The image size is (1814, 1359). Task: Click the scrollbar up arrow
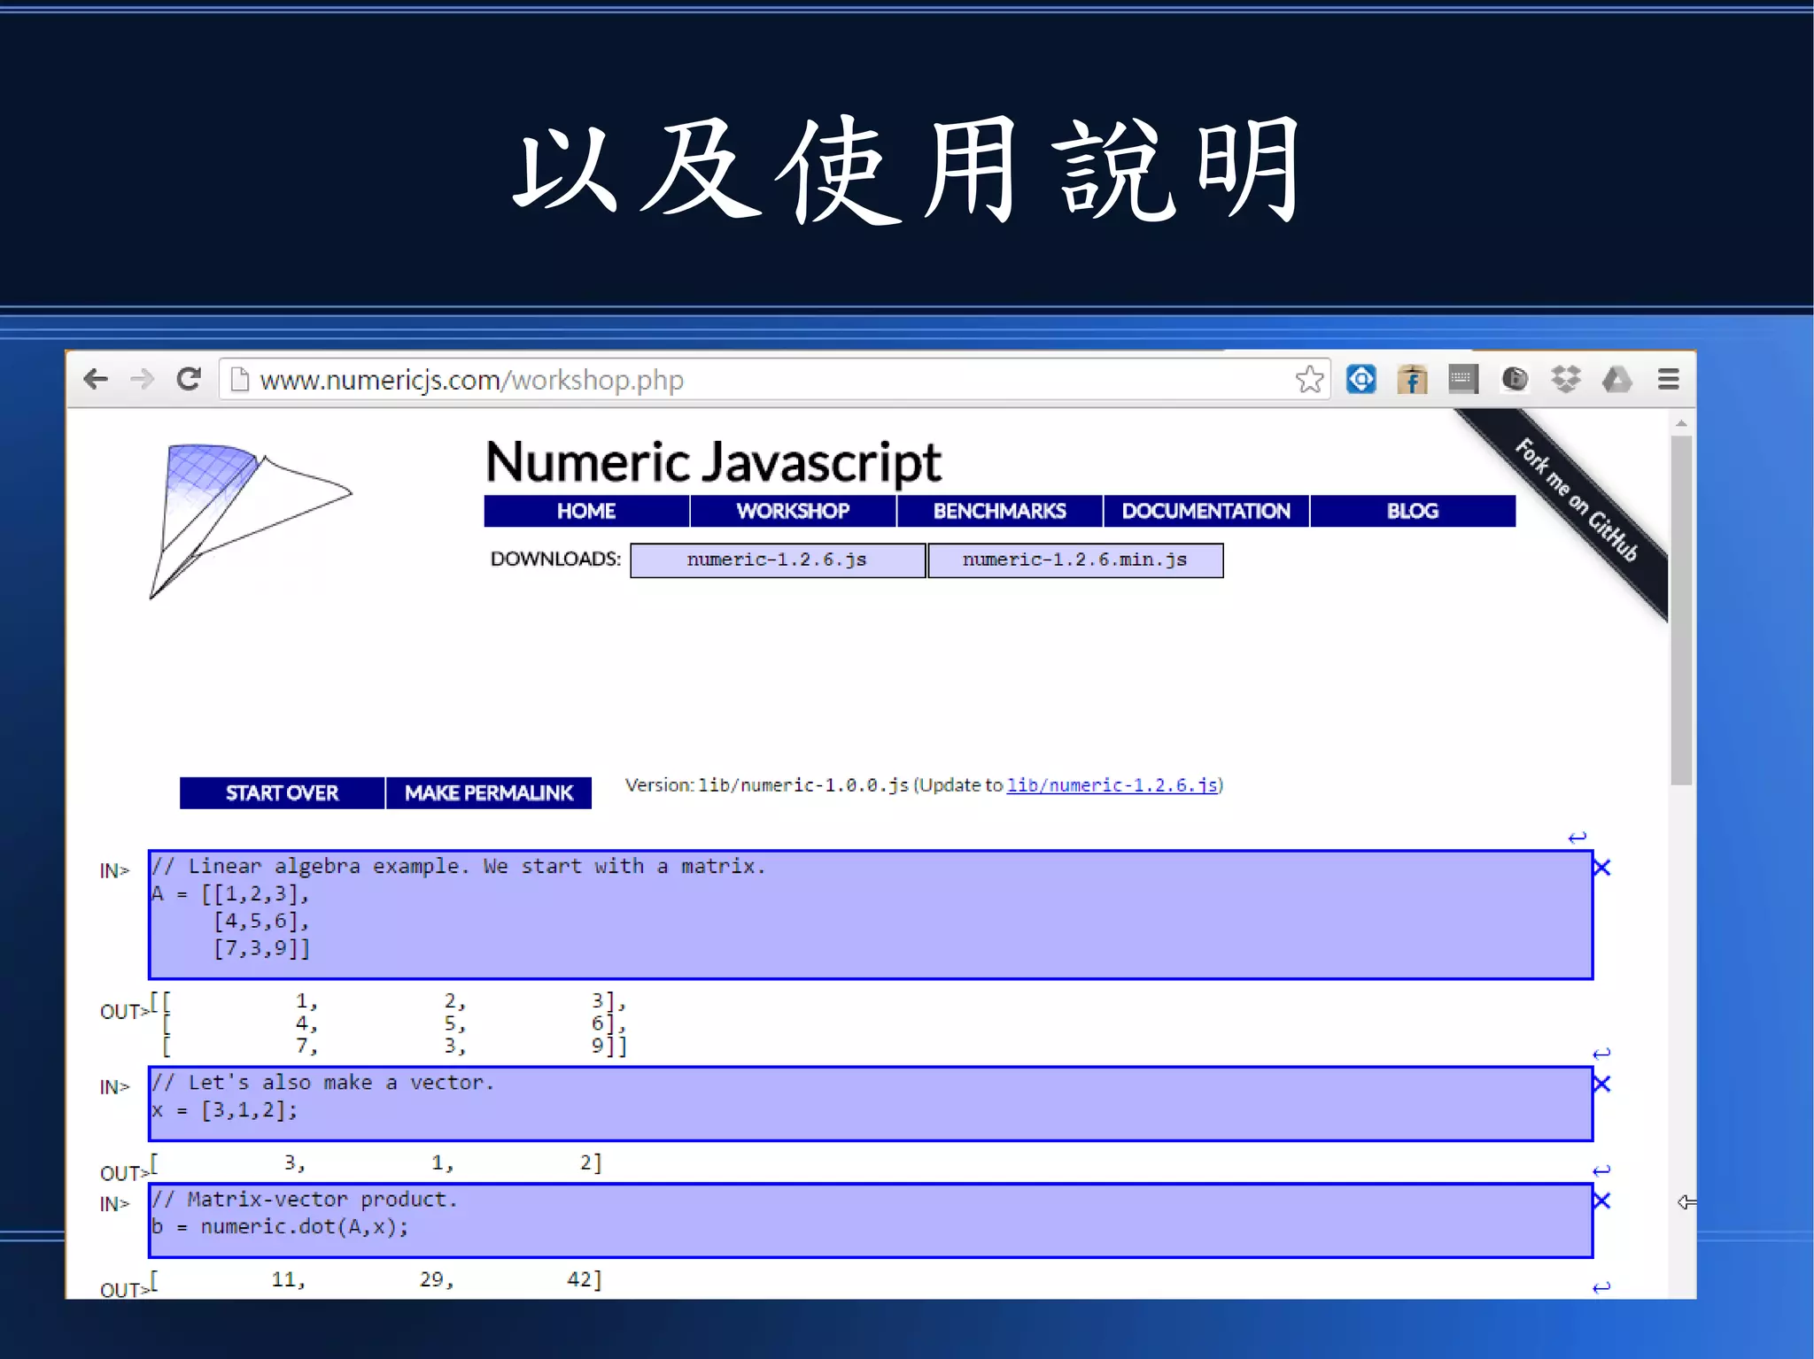pos(1681,424)
